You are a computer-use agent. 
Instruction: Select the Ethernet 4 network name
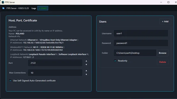pos(32,40)
